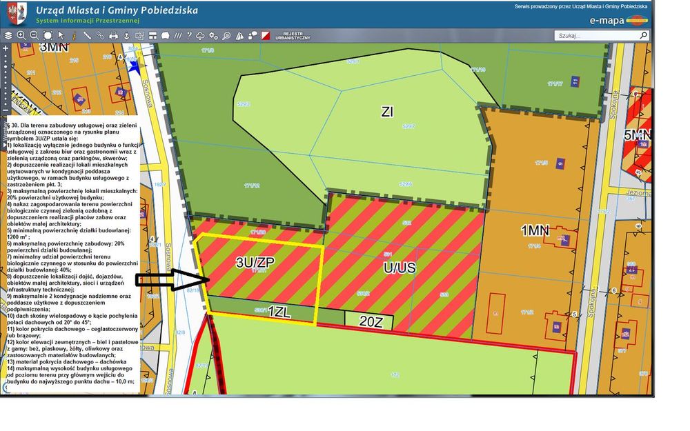690x431 pixels.
Task: Click the e-mapa logo
Action: point(618,20)
